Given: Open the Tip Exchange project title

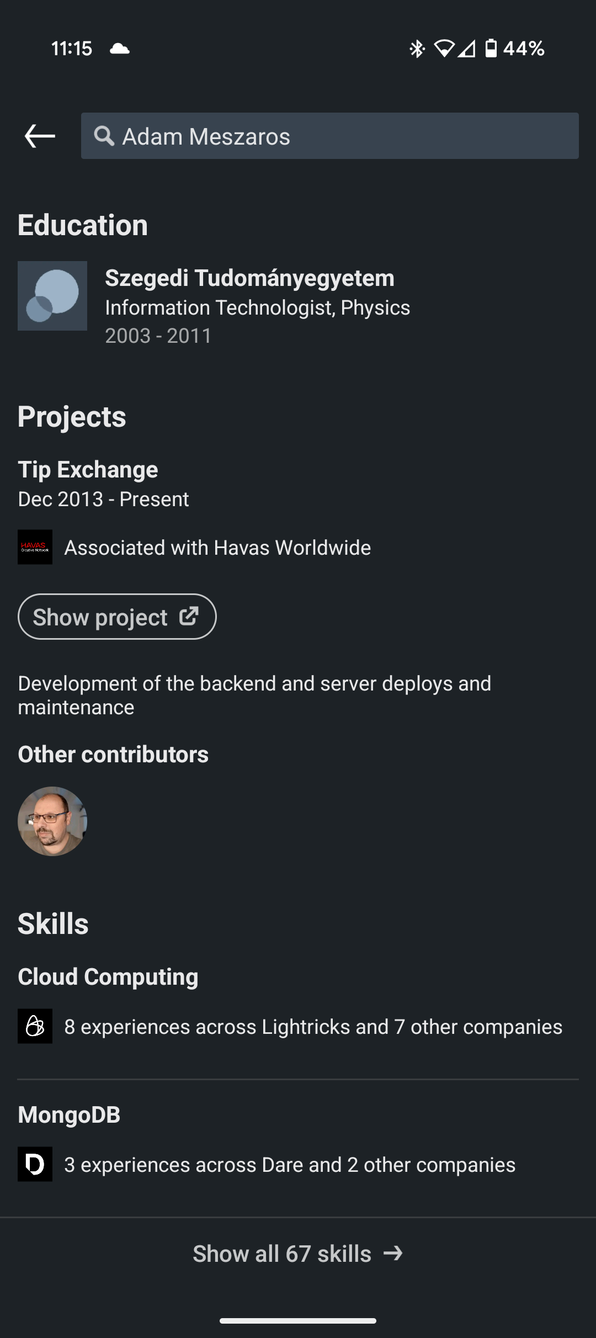Looking at the screenshot, I should point(88,470).
